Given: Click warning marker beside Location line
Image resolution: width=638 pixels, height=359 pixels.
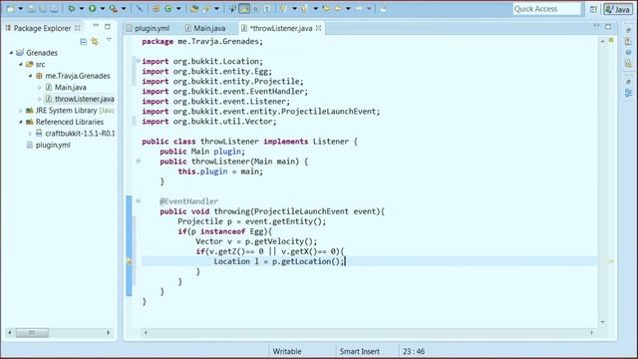Looking at the screenshot, I should click(x=130, y=261).
